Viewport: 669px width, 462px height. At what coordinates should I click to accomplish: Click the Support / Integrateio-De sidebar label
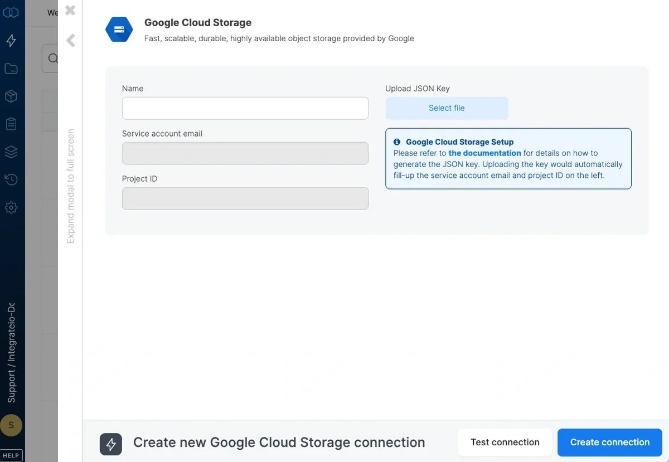click(11, 351)
